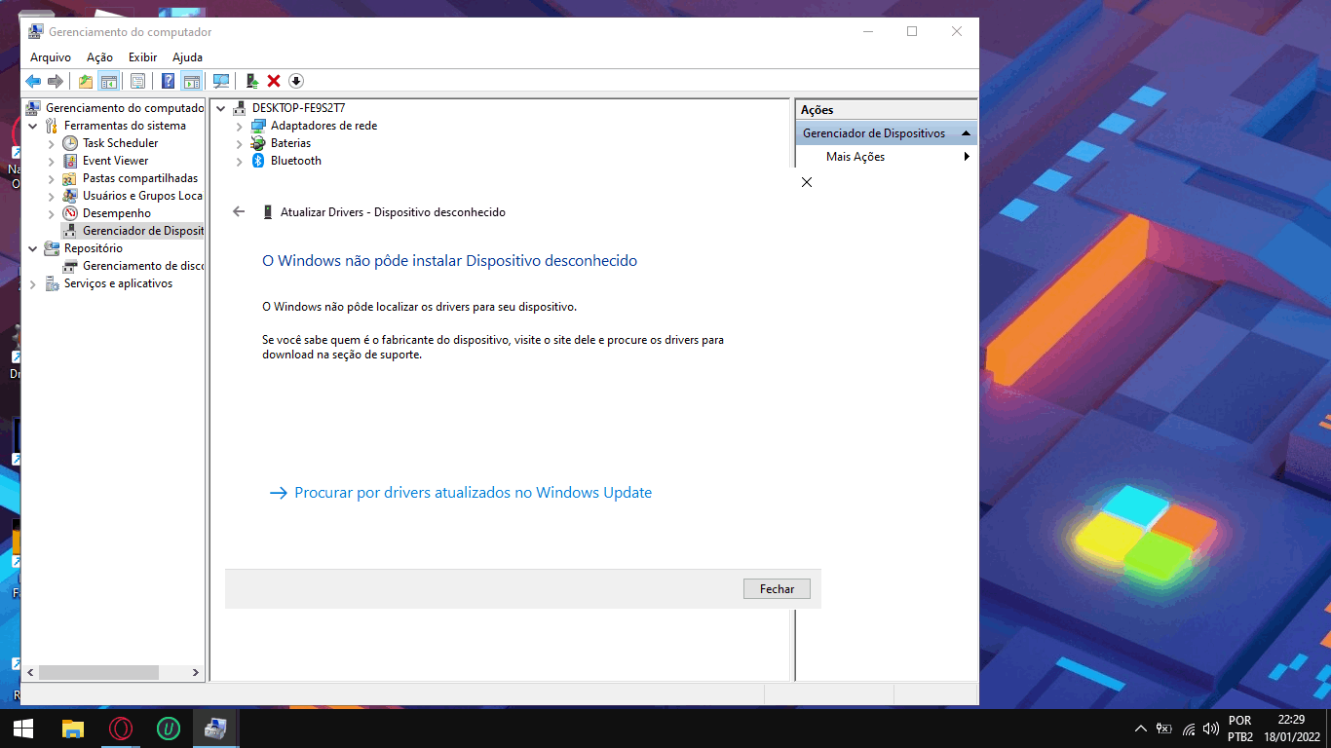This screenshot has width=1331, height=748.
Task: Expand the Desempenho node arrow
Action: coord(52,213)
